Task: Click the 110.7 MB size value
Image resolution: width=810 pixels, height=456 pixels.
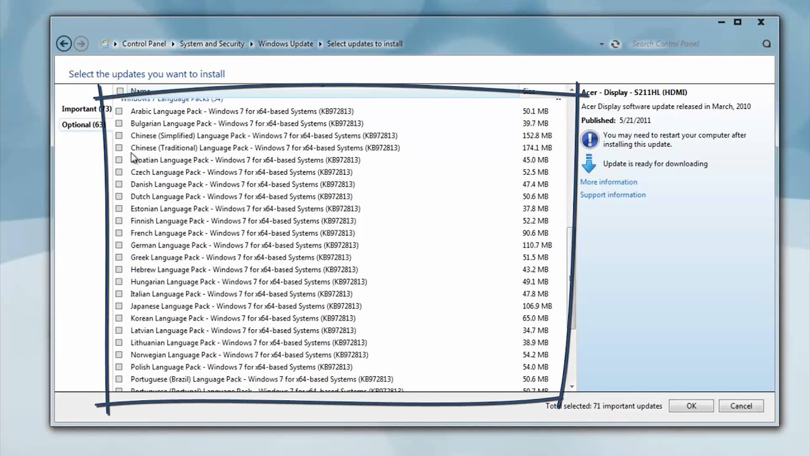Action: 537,245
